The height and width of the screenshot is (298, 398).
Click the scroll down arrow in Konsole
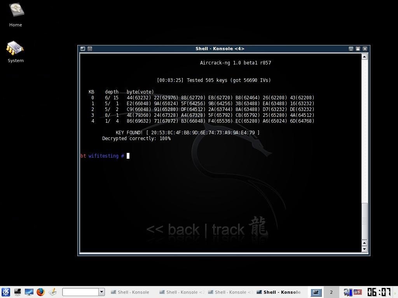click(x=364, y=249)
